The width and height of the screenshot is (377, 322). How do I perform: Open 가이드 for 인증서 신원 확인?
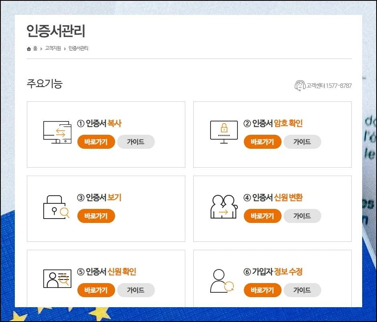click(x=136, y=290)
